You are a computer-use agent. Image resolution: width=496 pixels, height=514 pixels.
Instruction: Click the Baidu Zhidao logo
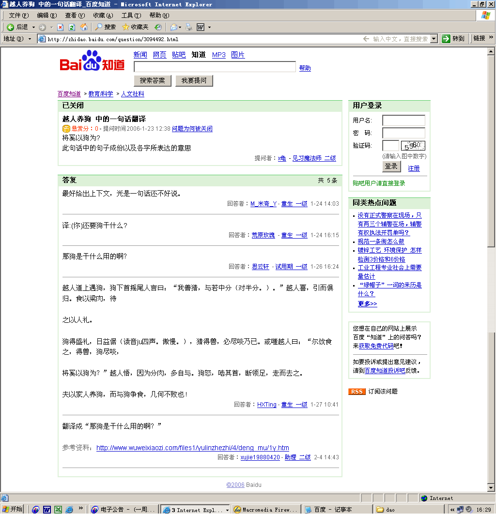[92, 63]
